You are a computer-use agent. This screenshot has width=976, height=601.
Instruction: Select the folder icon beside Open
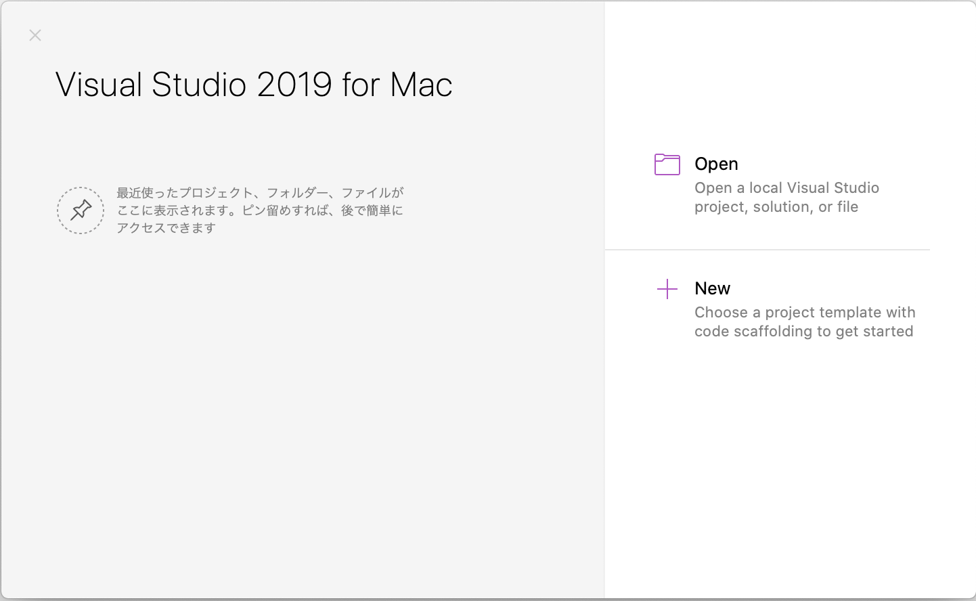(667, 164)
